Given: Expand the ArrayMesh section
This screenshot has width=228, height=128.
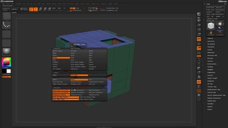Looking at the screenshot, I should pos(211,44).
